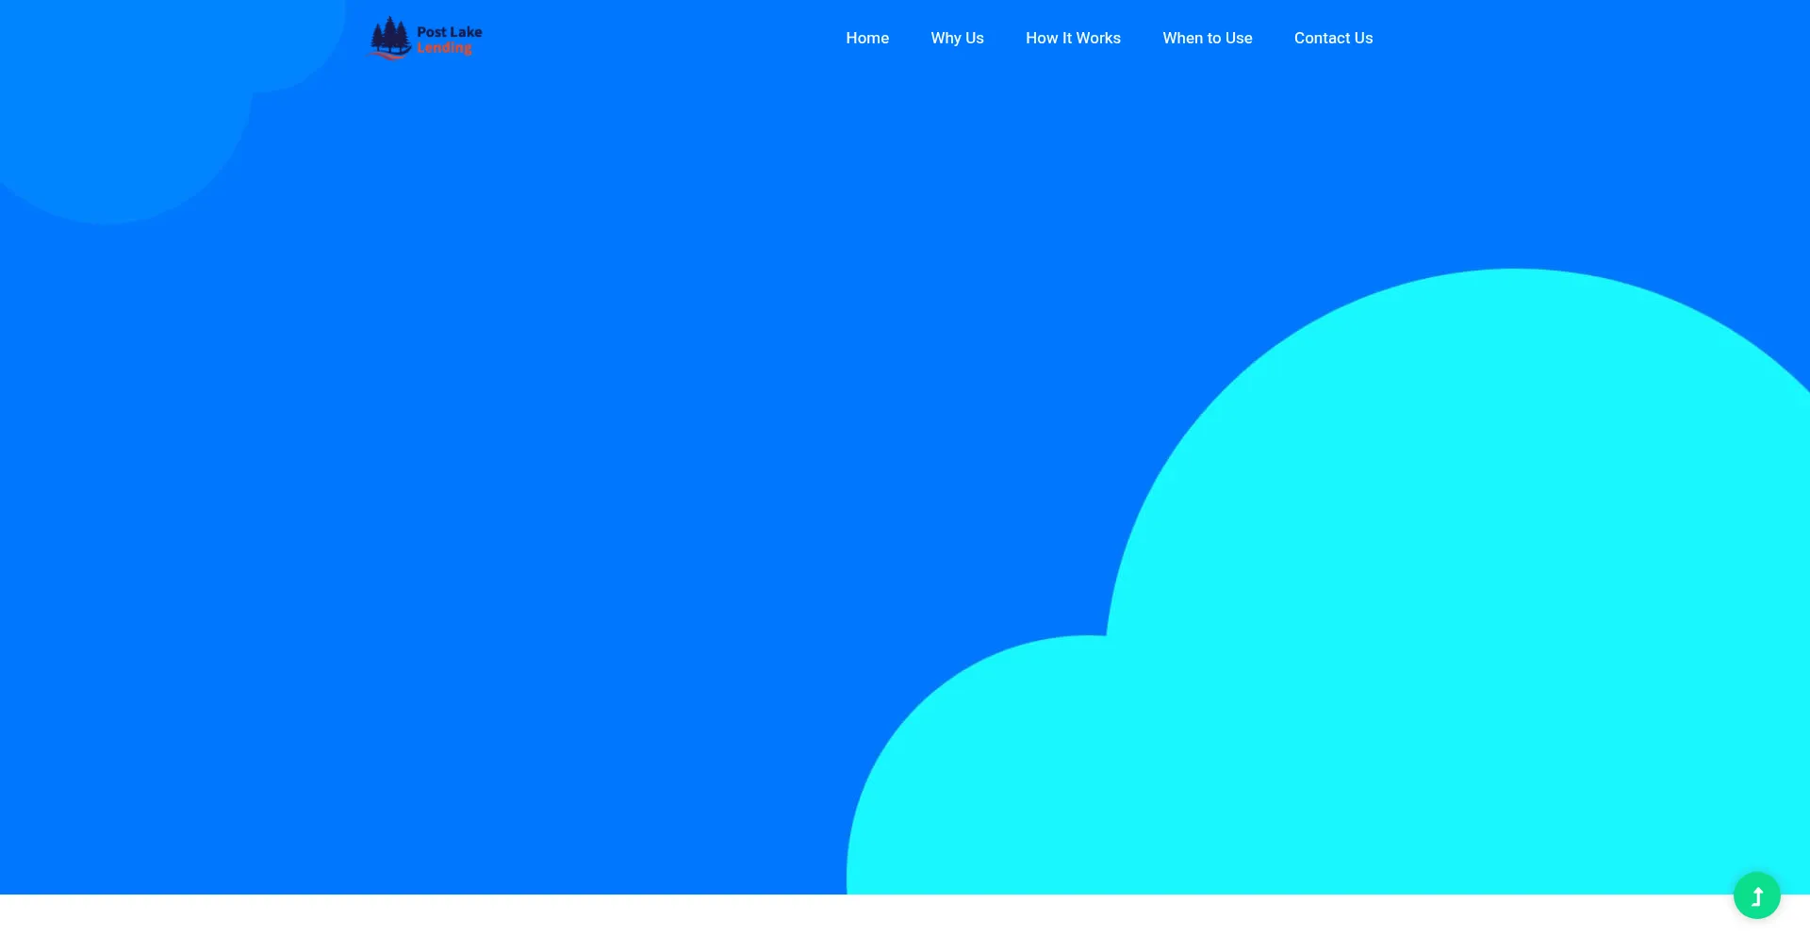Open How It Works menu item
The width and height of the screenshot is (1810, 936).
(x=1073, y=38)
